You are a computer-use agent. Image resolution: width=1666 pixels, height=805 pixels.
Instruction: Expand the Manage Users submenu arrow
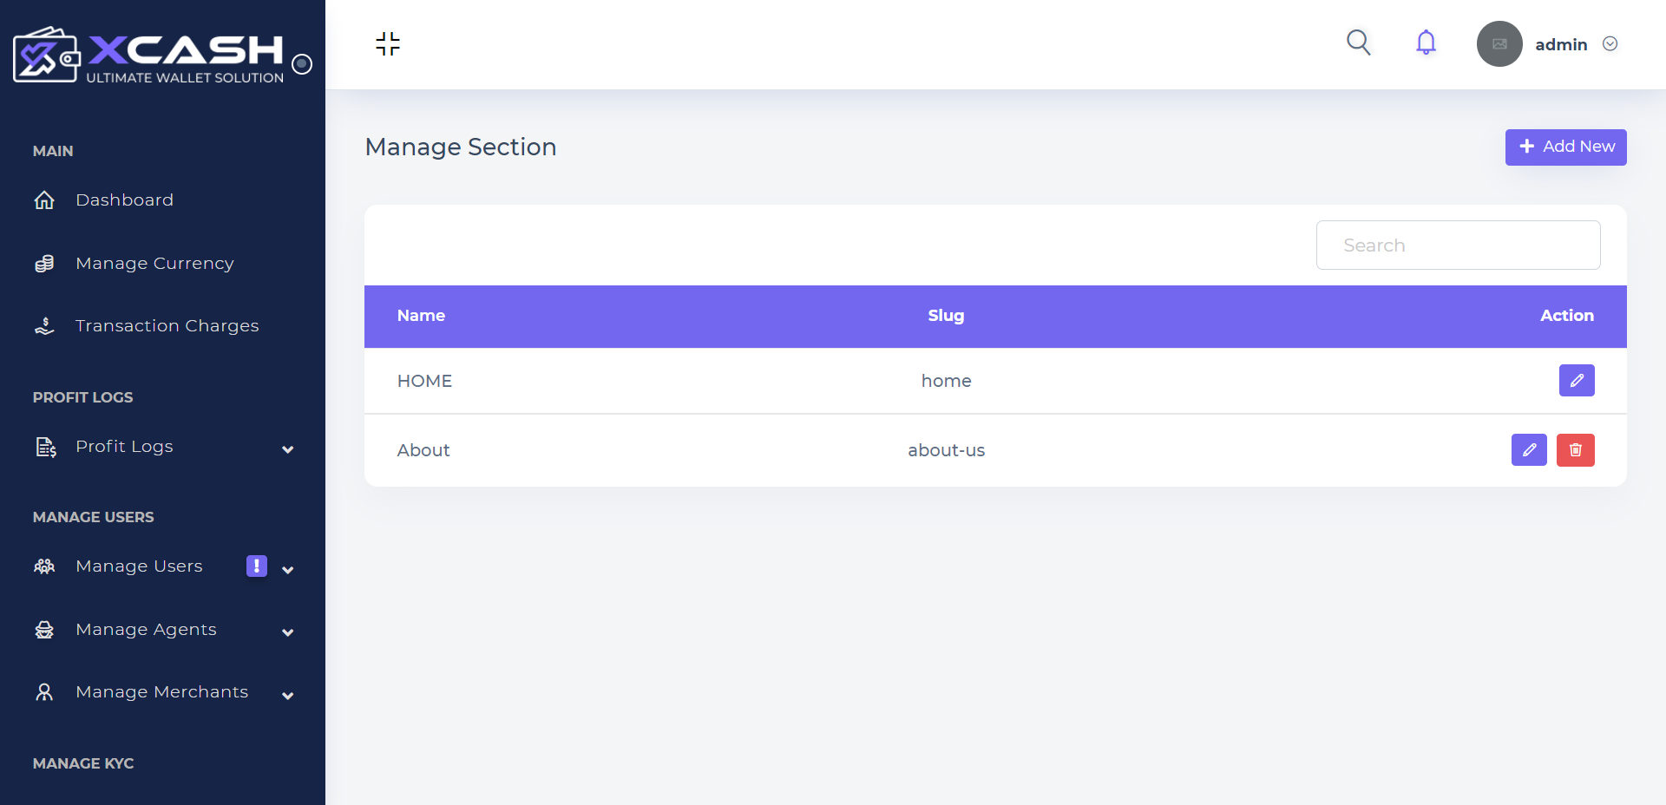click(288, 570)
